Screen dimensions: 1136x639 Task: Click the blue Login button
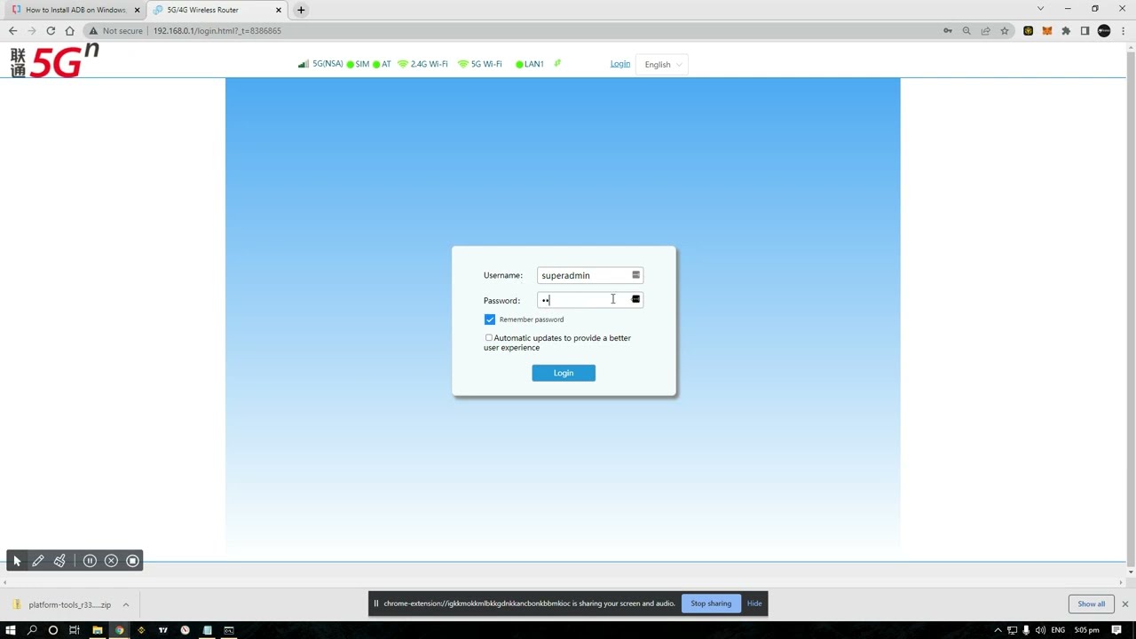(x=564, y=373)
